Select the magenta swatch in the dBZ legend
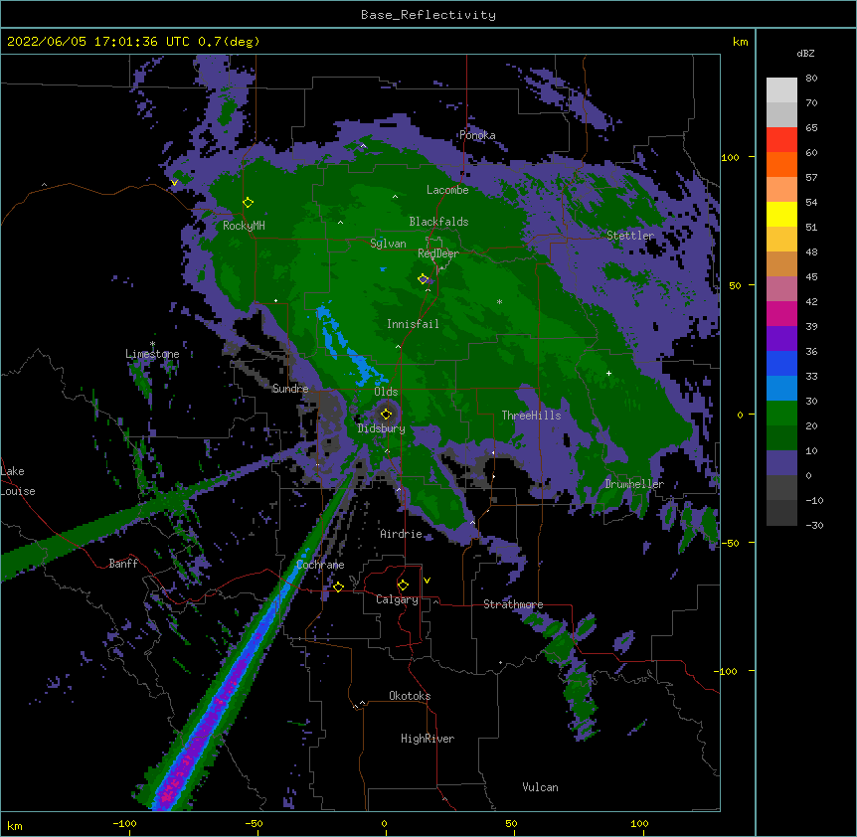 point(781,313)
